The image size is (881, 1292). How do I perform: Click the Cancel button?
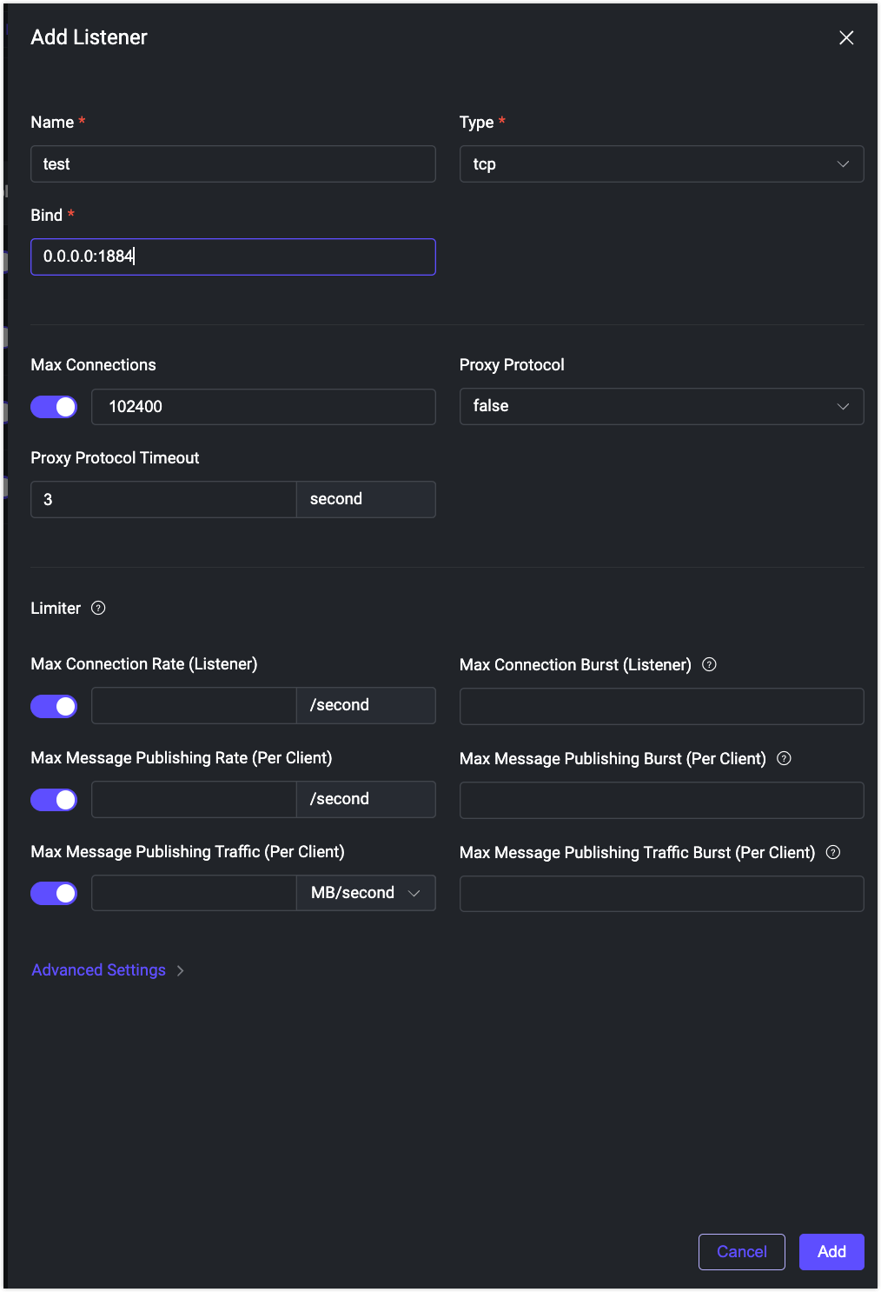pyautogui.click(x=741, y=1251)
